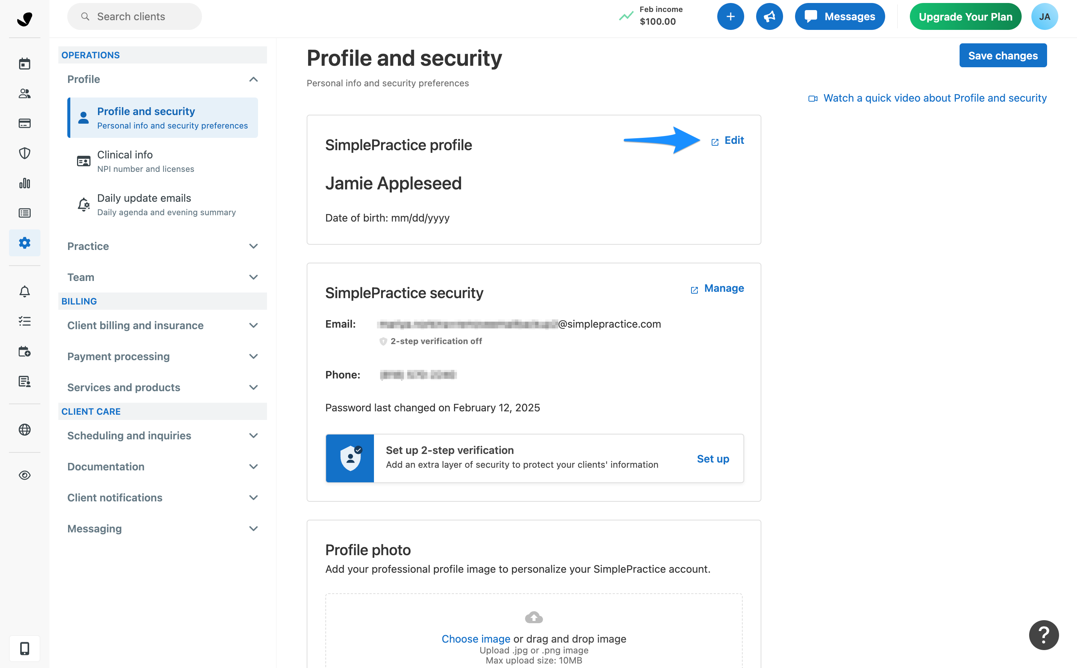
Task: Open the analytics bar chart icon
Action: click(24, 183)
